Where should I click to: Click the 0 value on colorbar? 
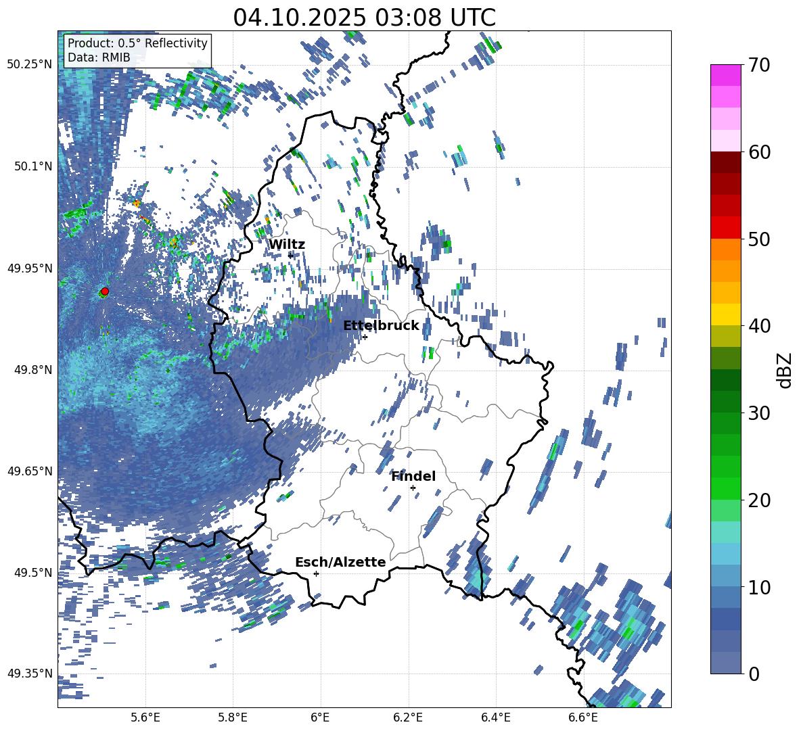pyautogui.click(x=754, y=674)
